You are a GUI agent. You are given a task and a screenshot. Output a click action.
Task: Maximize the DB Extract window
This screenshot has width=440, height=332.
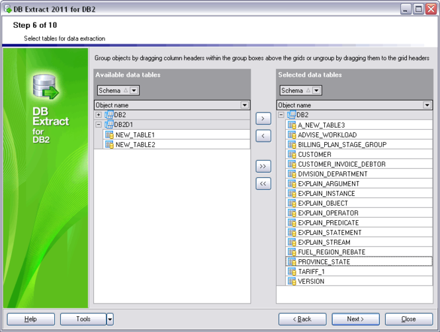(x=418, y=9)
